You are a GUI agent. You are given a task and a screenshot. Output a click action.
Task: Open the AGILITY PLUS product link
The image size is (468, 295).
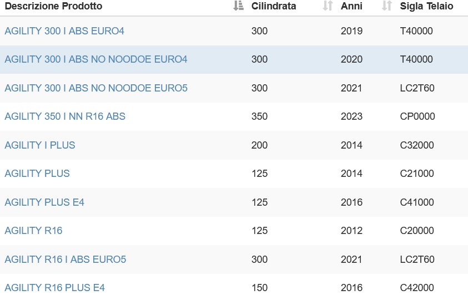[x=37, y=174]
